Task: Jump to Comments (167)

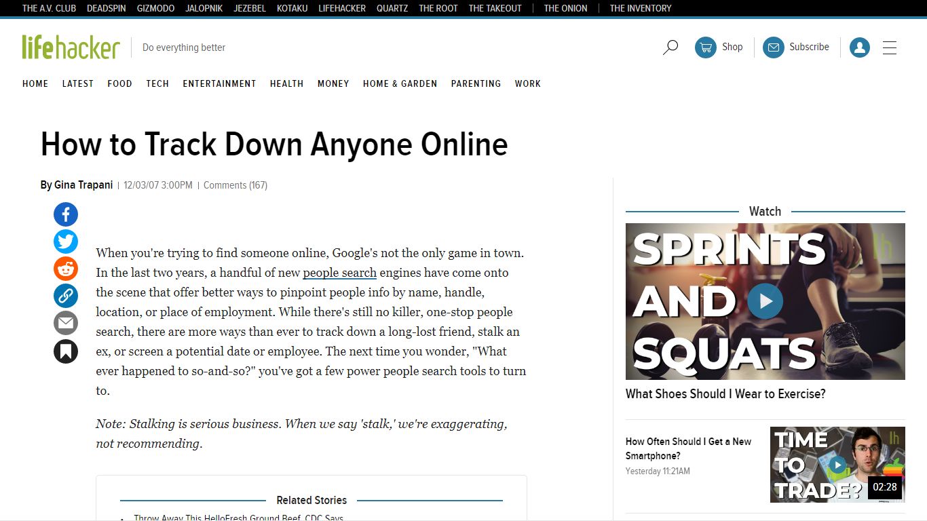Action: (x=235, y=185)
